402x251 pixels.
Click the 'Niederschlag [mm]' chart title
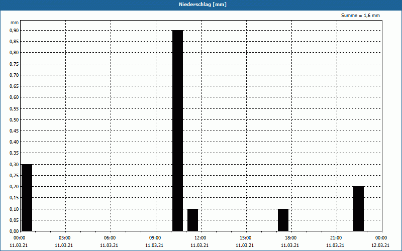(203, 5)
